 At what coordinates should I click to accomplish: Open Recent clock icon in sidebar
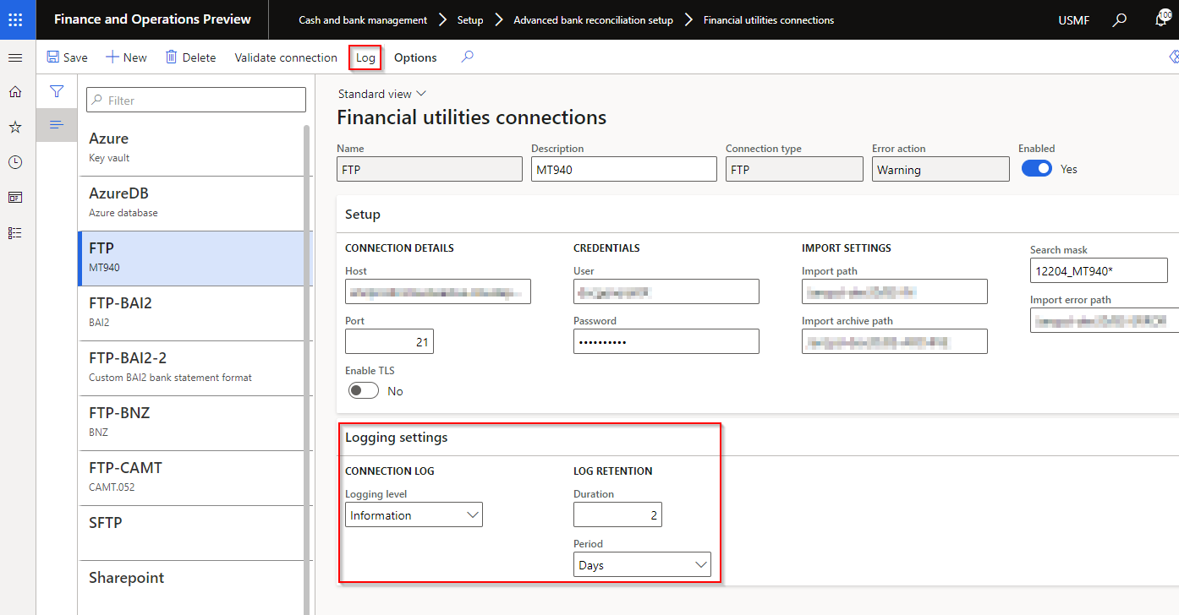click(15, 162)
